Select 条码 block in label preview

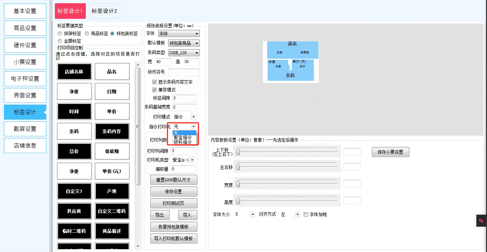(x=290, y=75)
